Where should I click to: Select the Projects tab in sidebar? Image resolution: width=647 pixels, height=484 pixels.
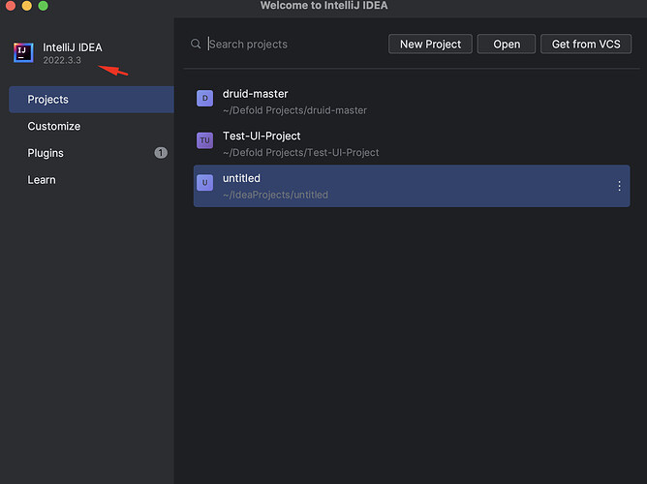pyautogui.click(x=47, y=100)
